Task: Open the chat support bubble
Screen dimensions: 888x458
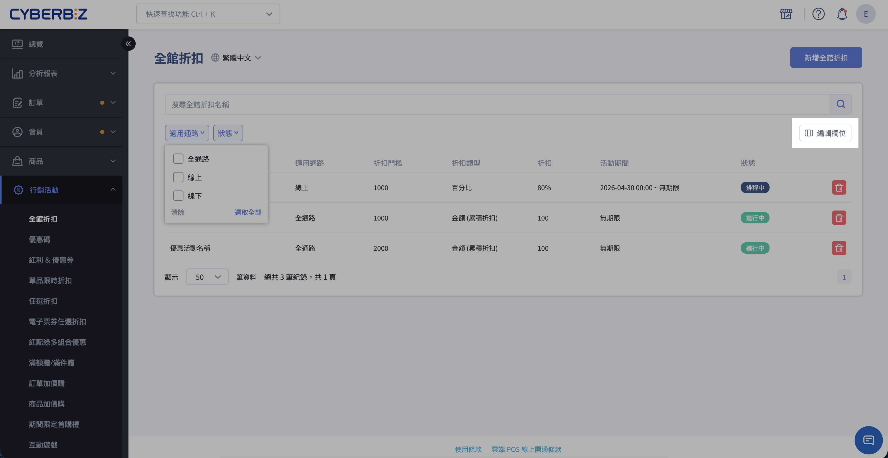Action: [x=868, y=440]
